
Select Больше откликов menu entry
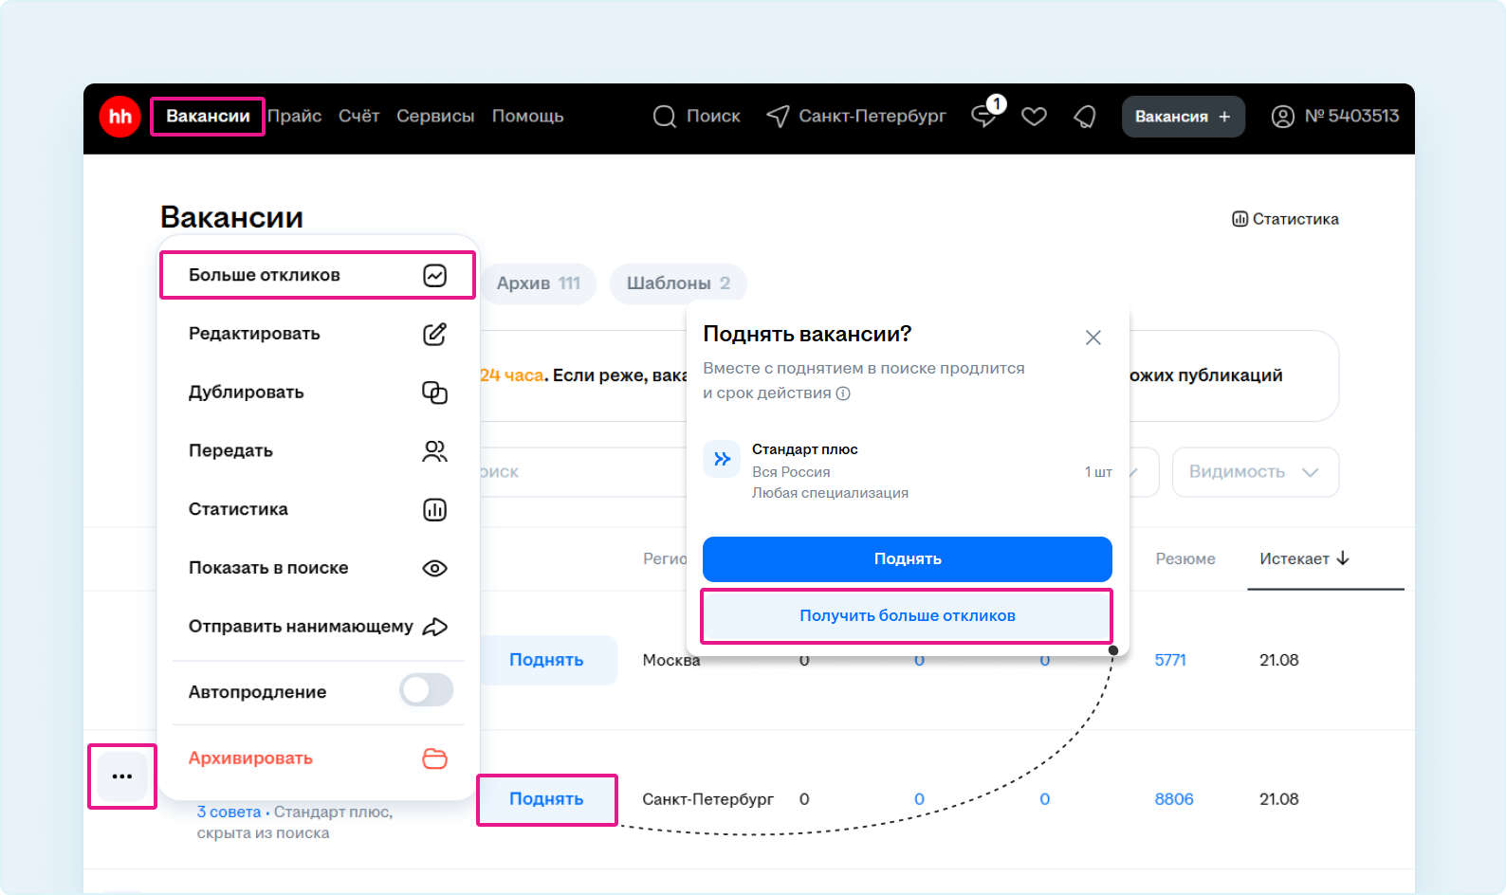(318, 276)
